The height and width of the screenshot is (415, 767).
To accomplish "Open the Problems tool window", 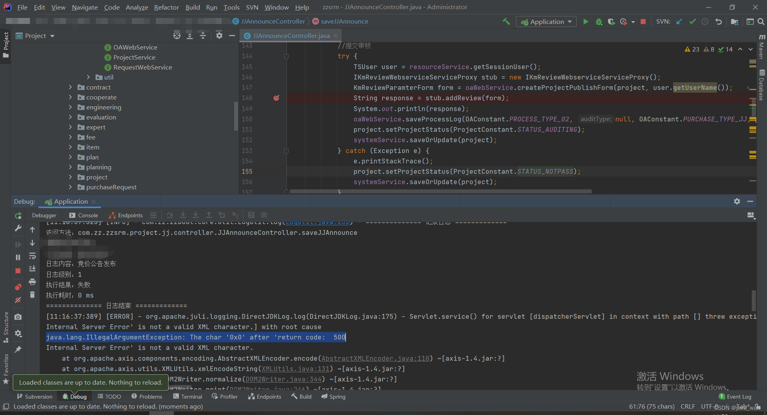I will tap(147, 397).
